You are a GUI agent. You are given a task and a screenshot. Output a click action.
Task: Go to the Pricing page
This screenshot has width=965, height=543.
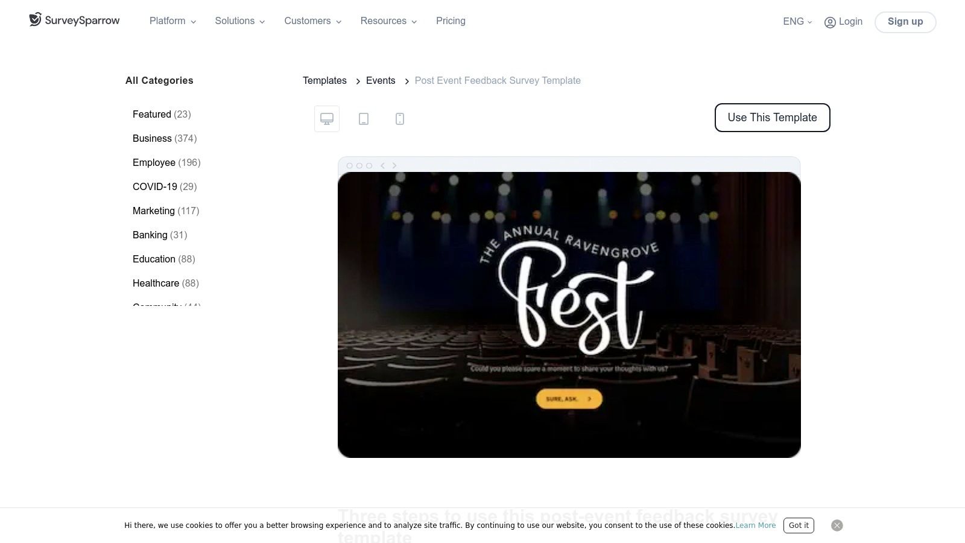coord(451,21)
